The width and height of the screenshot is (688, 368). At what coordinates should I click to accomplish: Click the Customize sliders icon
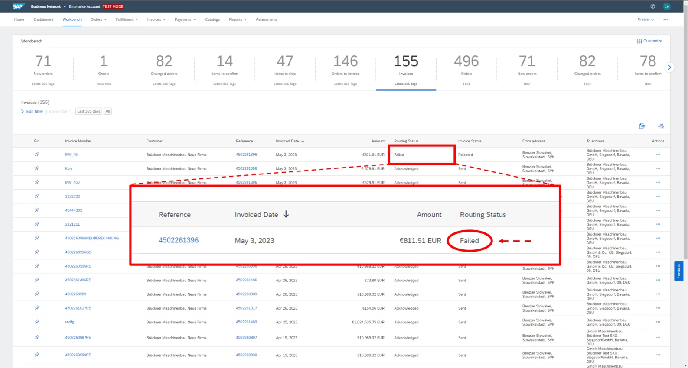639,41
